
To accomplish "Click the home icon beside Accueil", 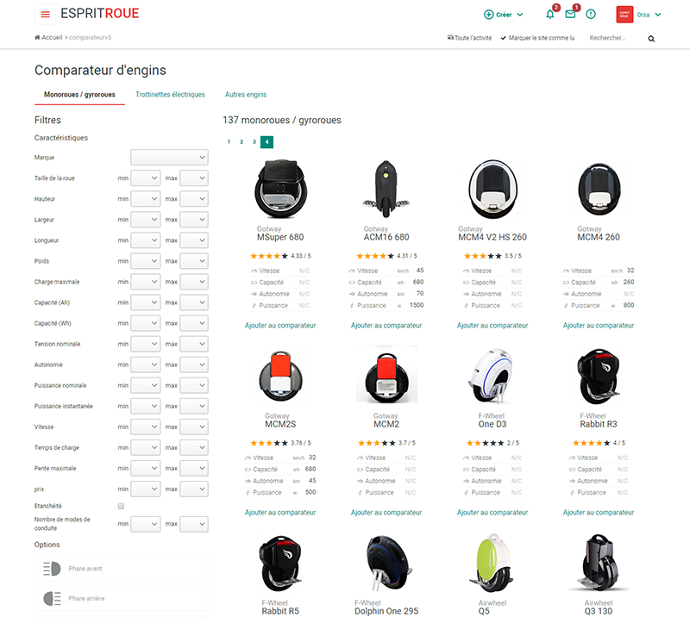I will [37, 37].
